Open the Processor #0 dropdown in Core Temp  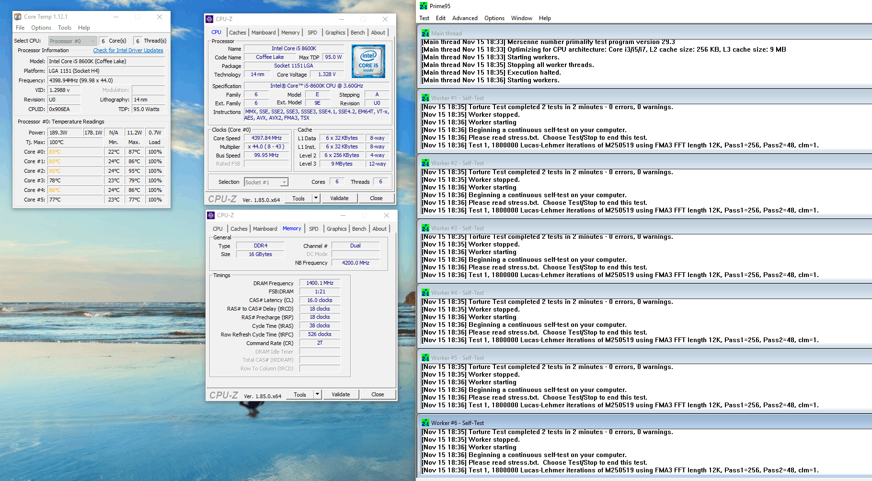[x=72, y=41]
